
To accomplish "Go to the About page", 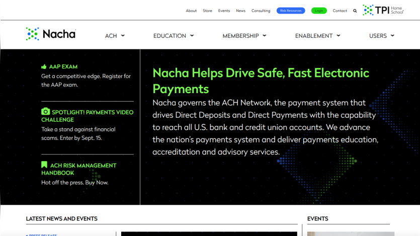I will click(x=191, y=11).
